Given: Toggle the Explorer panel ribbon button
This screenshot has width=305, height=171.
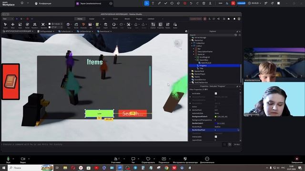Looking at the screenshot, I should tap(153, 25).
